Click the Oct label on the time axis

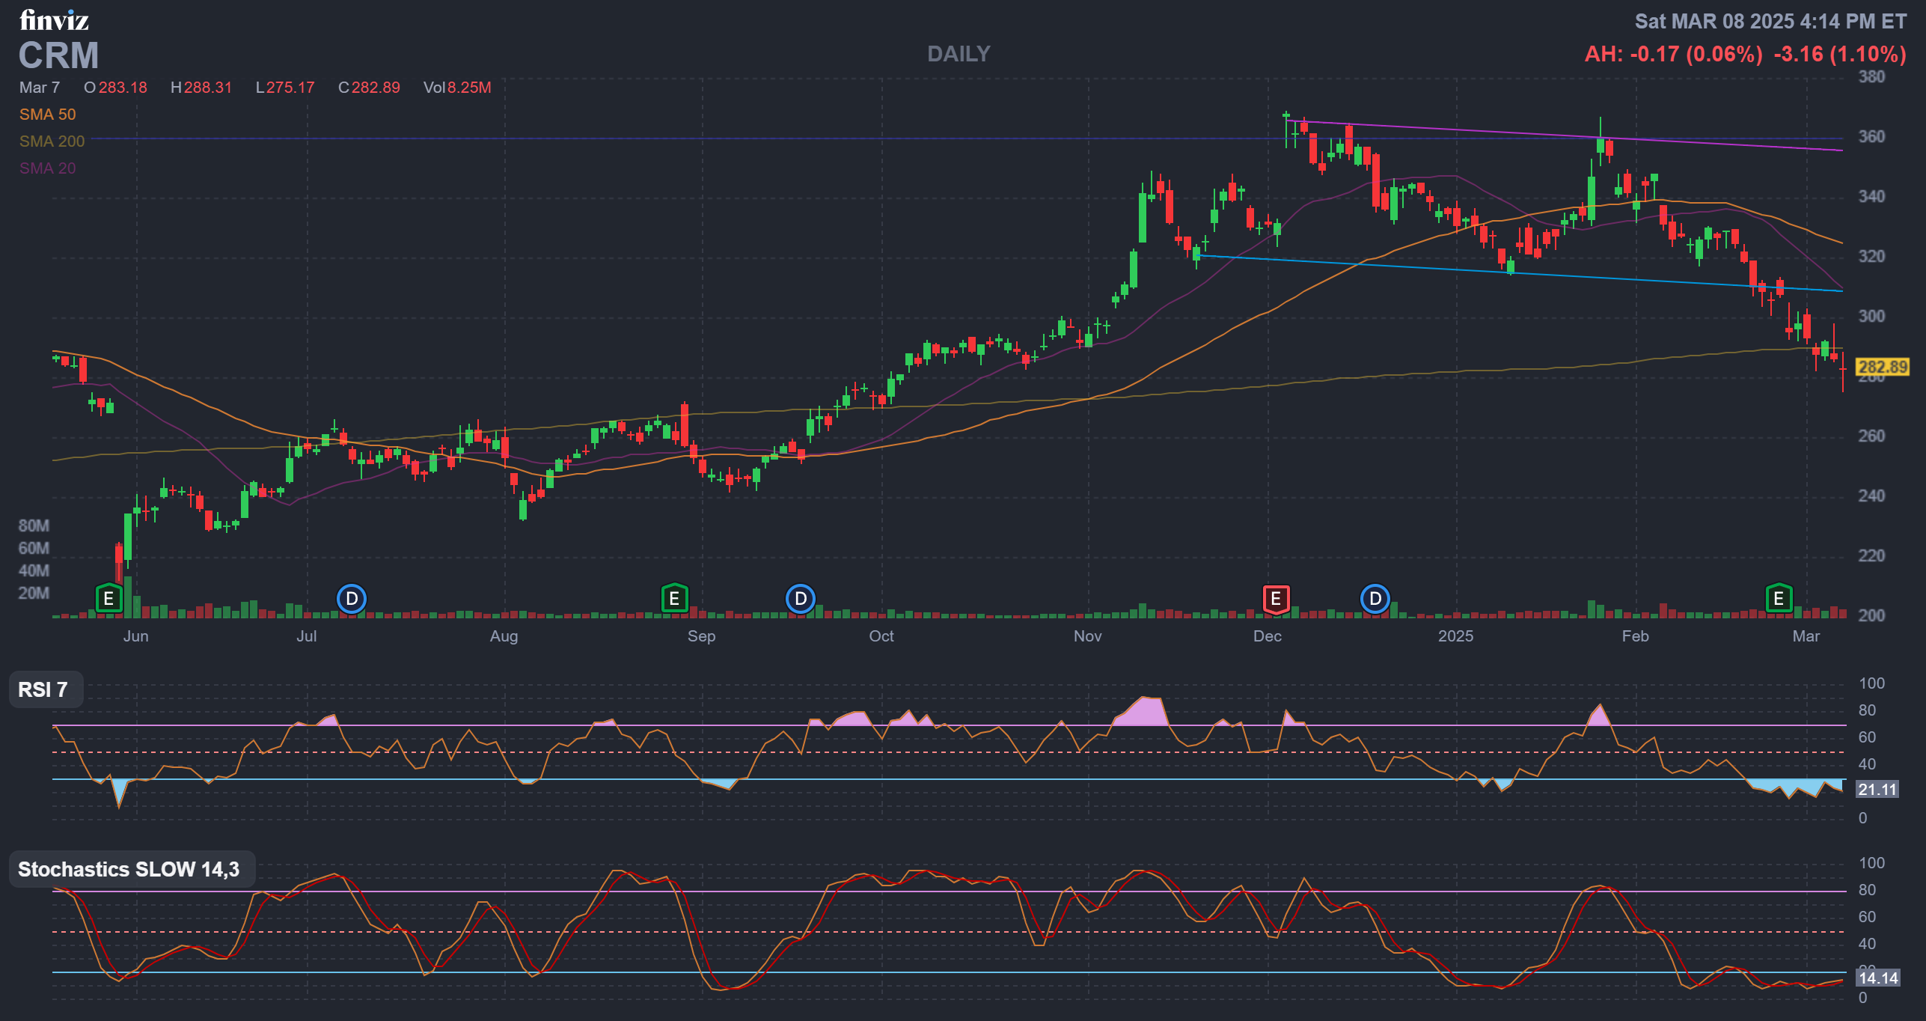tap(881, 636)
